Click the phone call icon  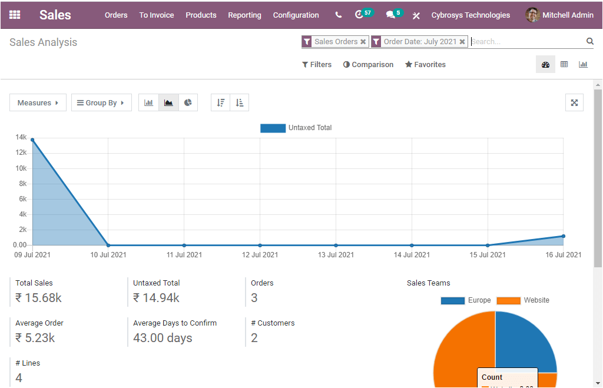tap(339, 15)
